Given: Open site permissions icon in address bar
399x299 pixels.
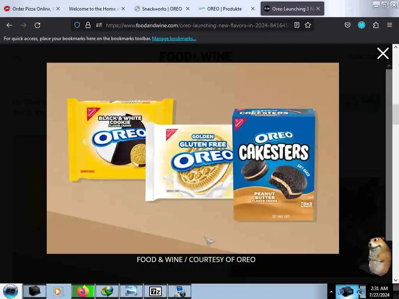Looking at the screenshot, I should 99,25.
